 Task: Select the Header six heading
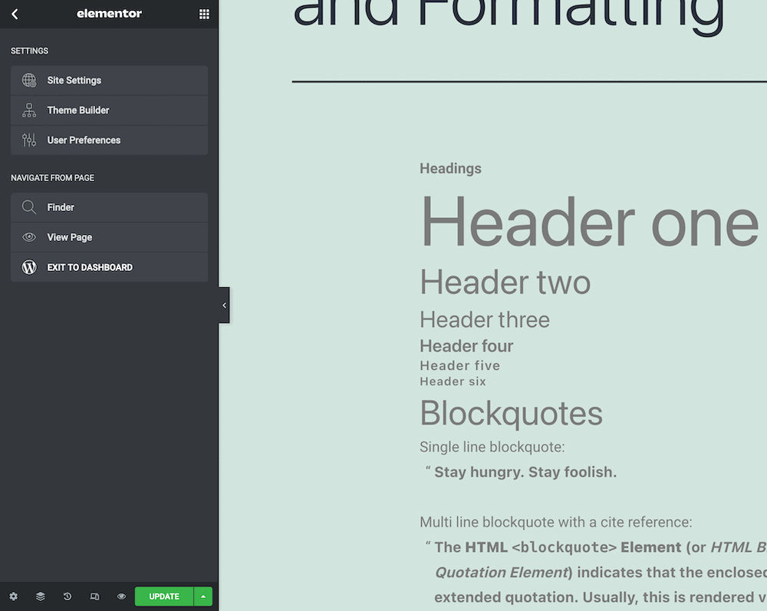453,381
